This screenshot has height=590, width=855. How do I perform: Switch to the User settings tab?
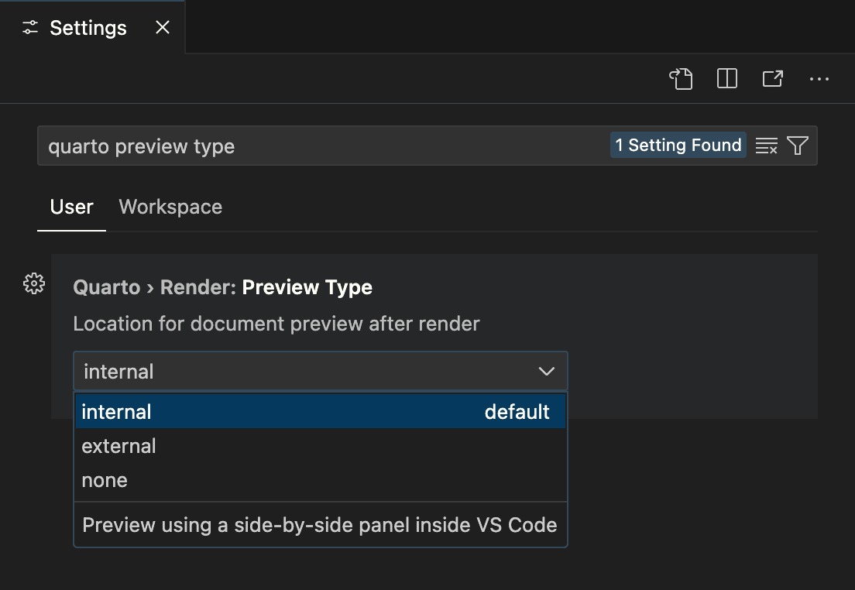click(71, 207)
